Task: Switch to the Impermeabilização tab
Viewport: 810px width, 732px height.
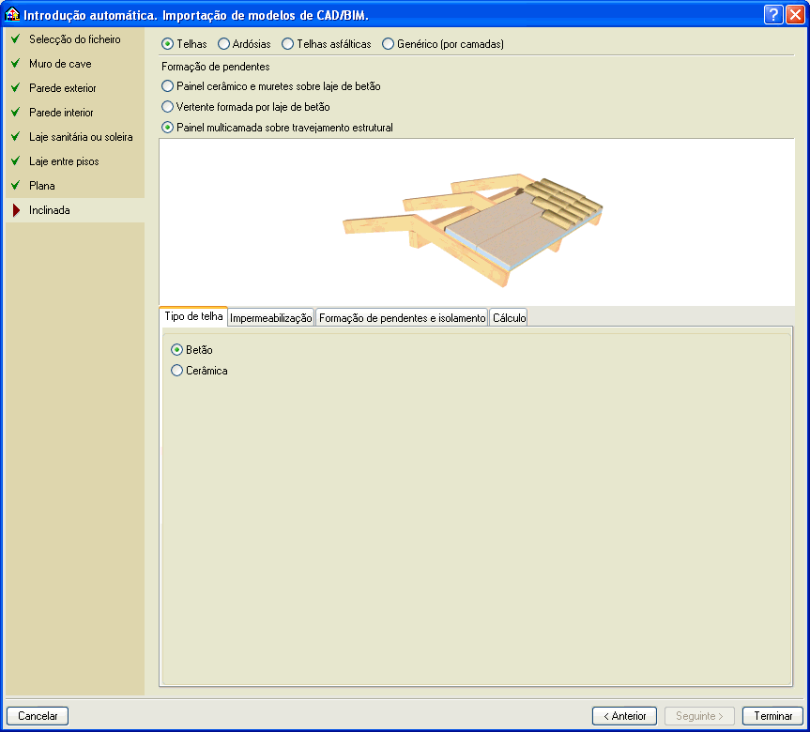Action: [271, 318]
